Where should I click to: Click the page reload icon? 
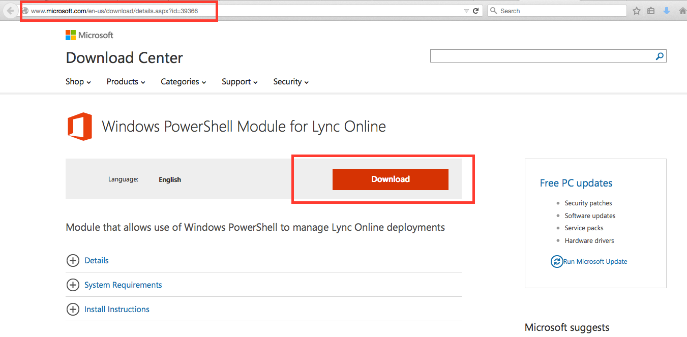476,11
